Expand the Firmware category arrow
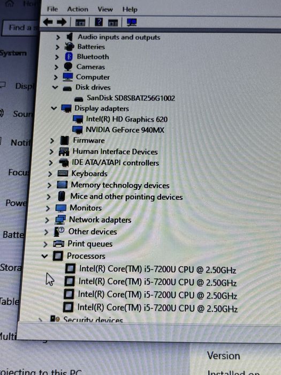The image size is (281, 375). 52,140
